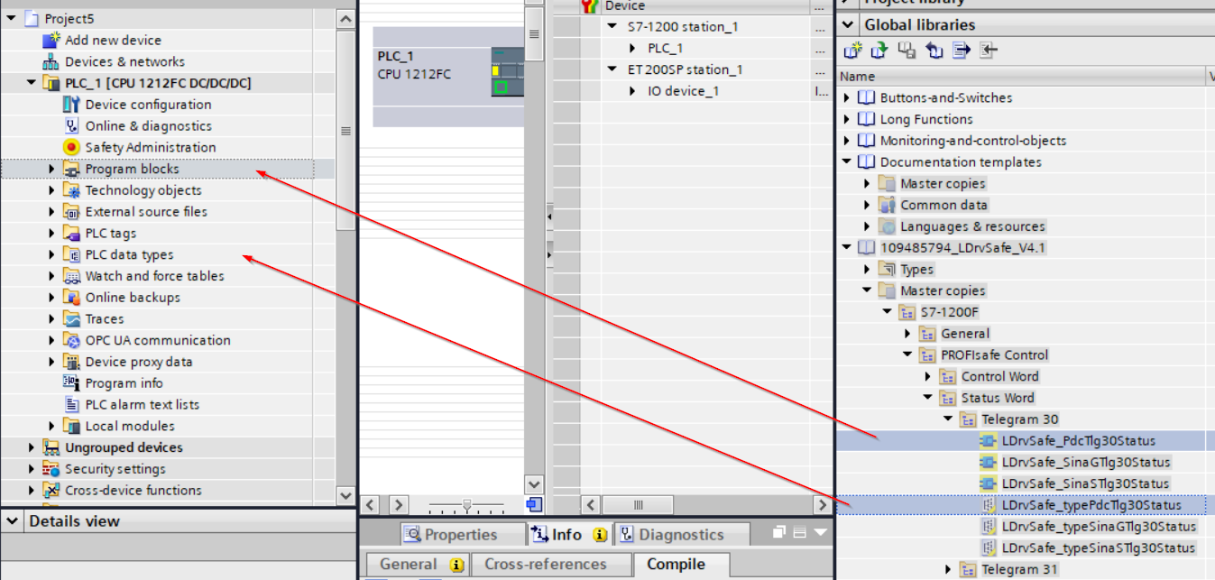Screen dimensions: 1215x580
Task: Click the LDrvSafe_PdcTlg30Status block icon
Action: pyautogui.click(x=989, y=441)
